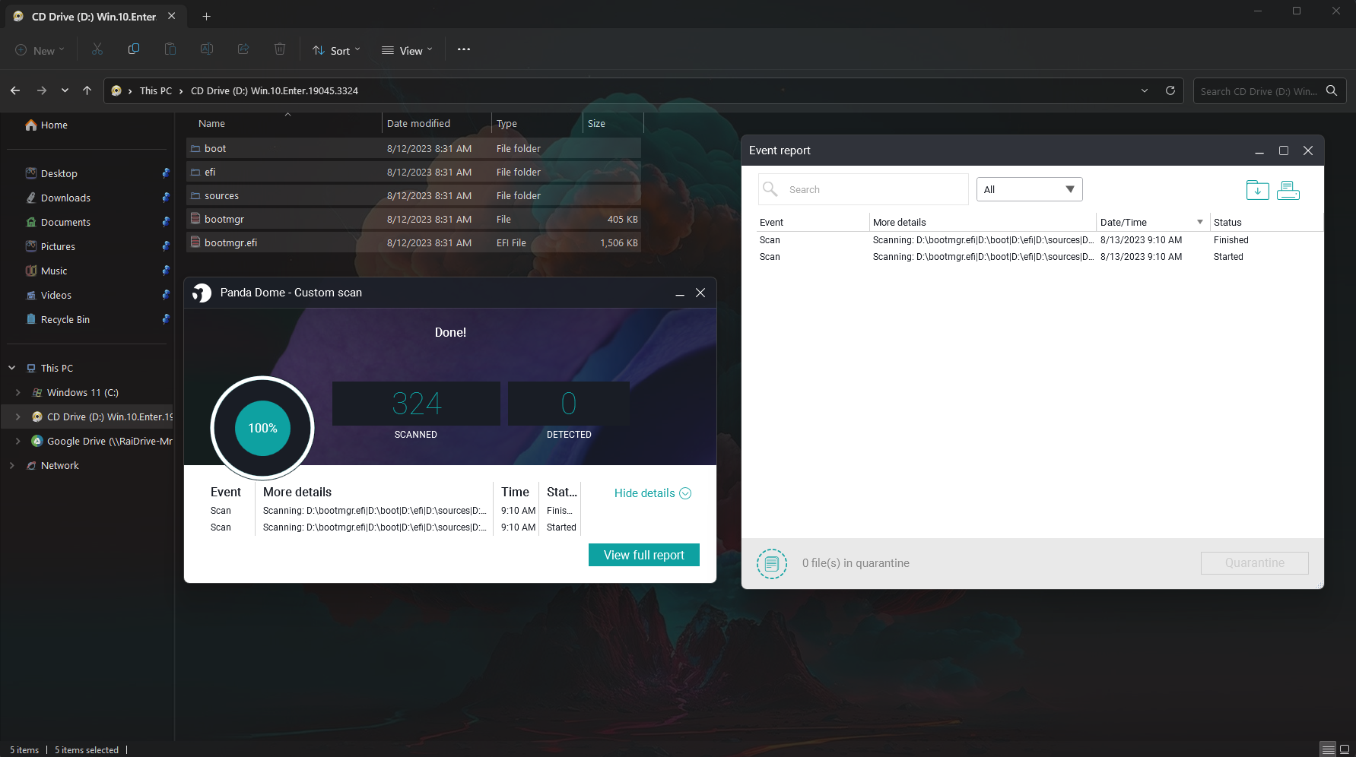Open the See more (three dots) menu
This screenshot has height=757, width=1356.
click(464, 49)
